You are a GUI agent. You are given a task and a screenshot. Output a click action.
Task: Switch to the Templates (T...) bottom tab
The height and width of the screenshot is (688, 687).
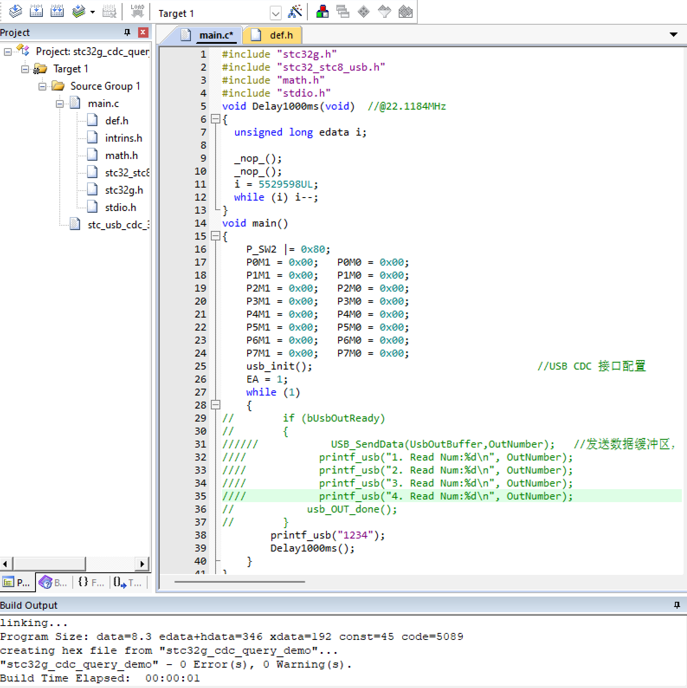coord(128,583)
